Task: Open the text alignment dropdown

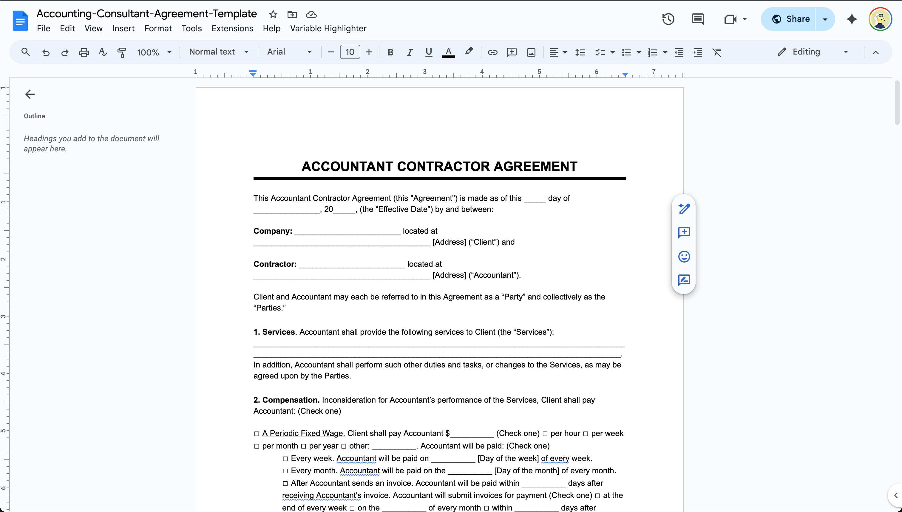Action: 558,52
